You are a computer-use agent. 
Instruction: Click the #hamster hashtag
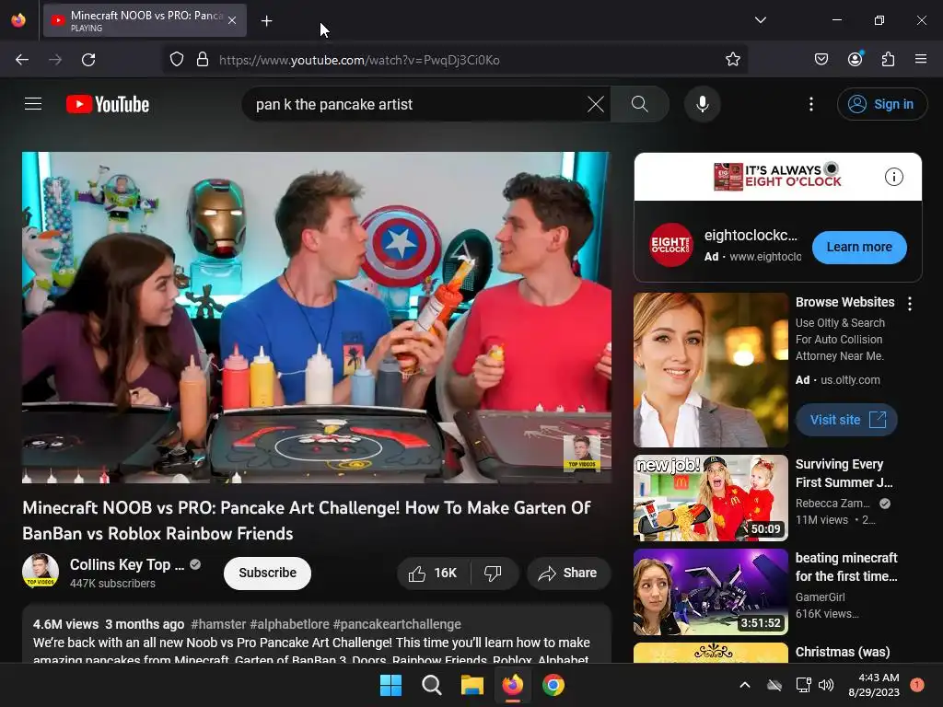coord(218,624)
